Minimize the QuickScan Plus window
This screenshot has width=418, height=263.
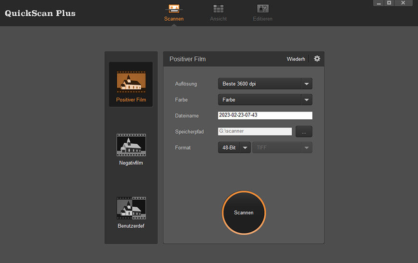coord(379,3)
